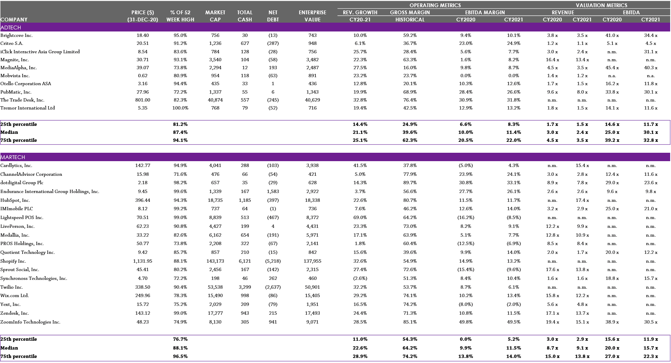This screenshot has height=363, width=671.
Task: Click the NET DEBT column header
Action: coord(273,16)
